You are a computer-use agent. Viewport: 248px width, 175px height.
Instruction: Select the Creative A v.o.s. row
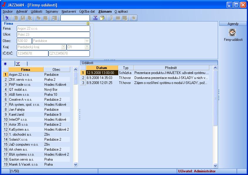coord(36,100)
